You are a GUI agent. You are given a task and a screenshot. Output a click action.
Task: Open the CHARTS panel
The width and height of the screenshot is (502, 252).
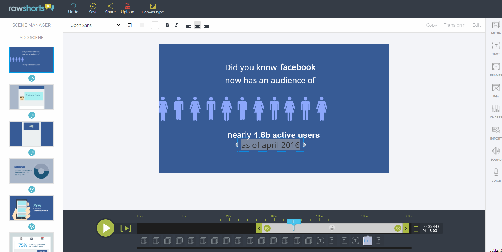point(496,112)
